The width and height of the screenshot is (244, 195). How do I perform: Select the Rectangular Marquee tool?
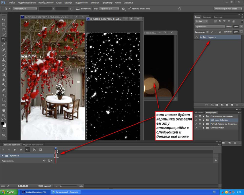point(3,25)
